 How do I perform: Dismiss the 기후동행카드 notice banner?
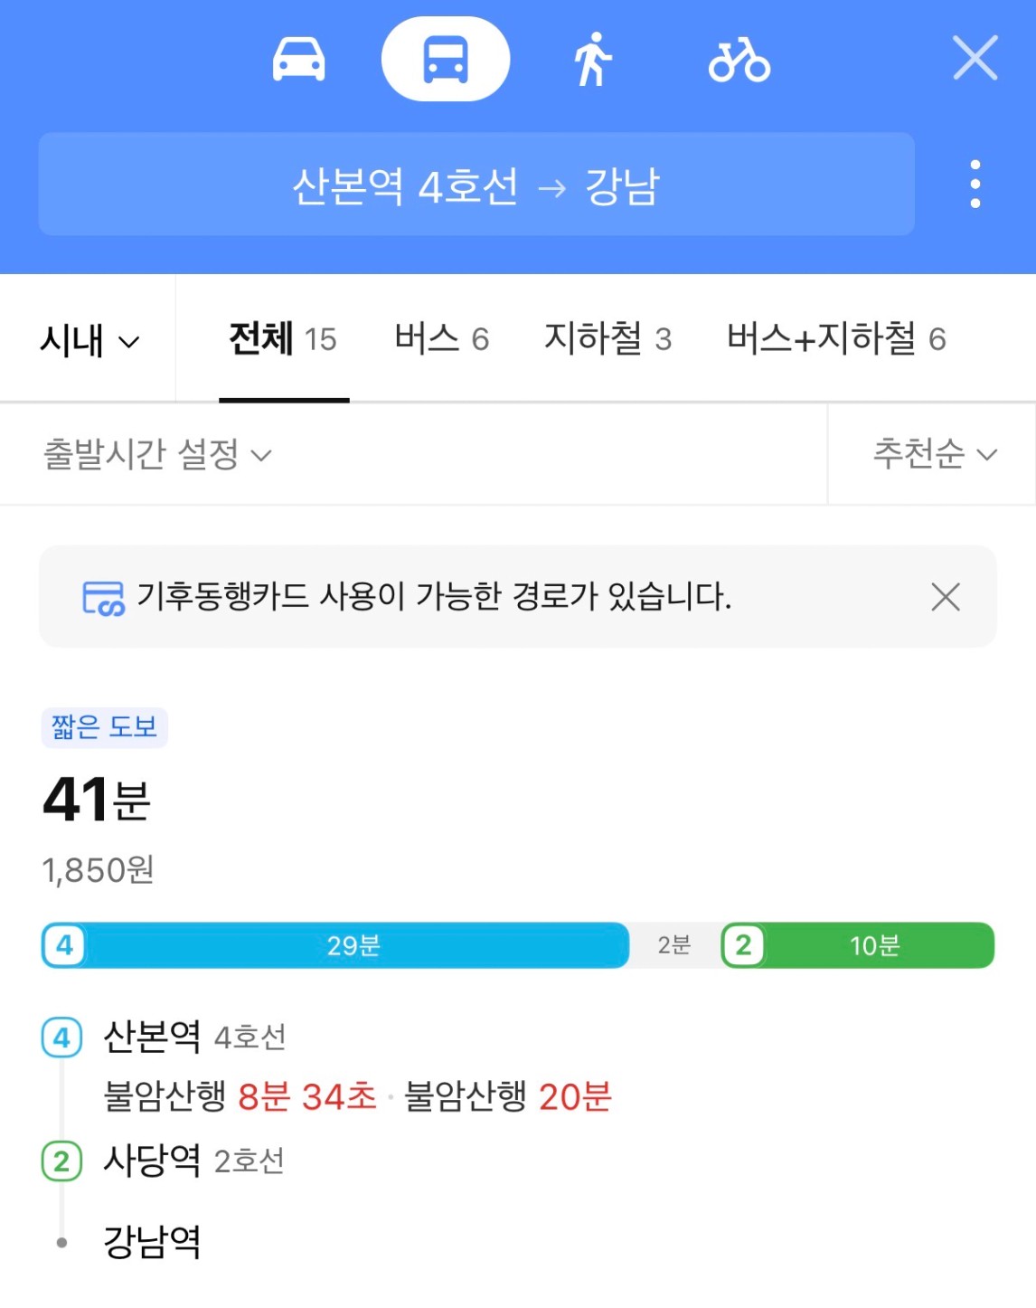945,597
